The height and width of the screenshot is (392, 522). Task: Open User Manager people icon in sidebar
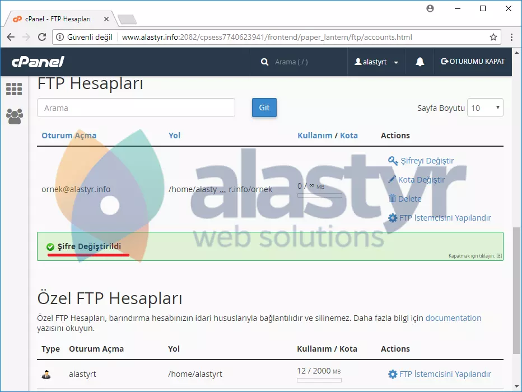point(14,116)
